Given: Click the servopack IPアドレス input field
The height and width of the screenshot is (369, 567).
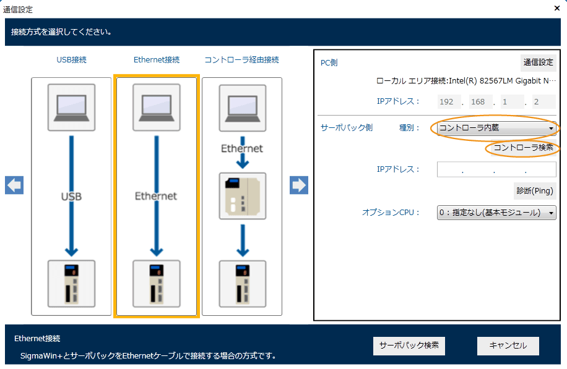Looking at the screenshot, I should (x=496, y=170).
